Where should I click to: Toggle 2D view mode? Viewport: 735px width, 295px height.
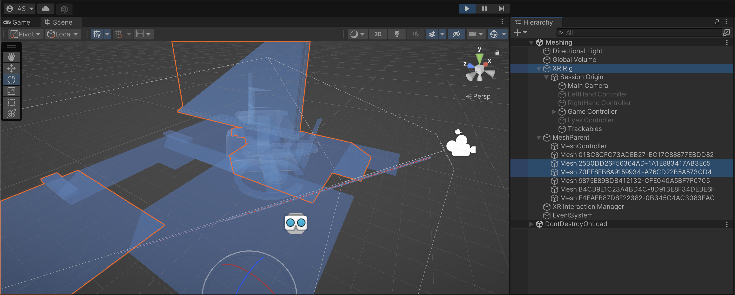pos(377,34)
